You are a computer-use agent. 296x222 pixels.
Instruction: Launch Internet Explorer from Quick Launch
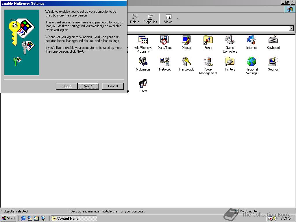coord(23,219)
